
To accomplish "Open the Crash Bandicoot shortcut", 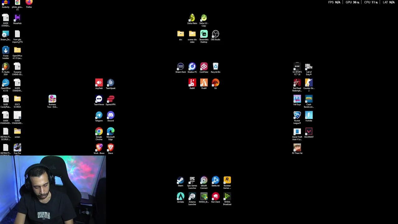I will click(309, 101).
